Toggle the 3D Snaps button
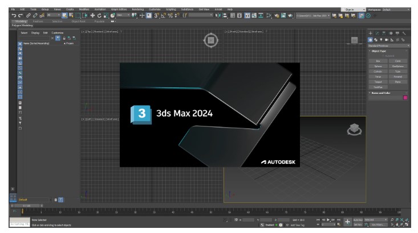 pyautogui.click(x=157, y=16)
